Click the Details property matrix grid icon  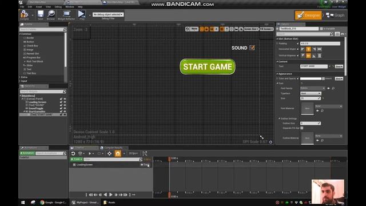pos(337,34)
